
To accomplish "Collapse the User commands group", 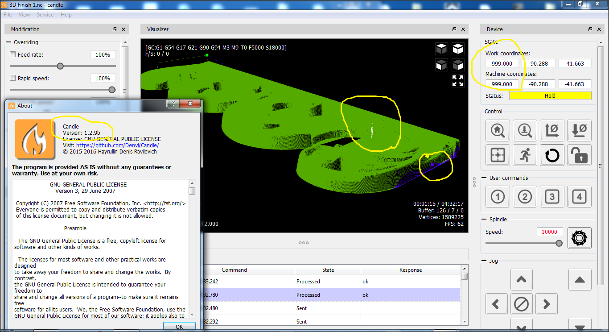I will click(x=484, y=178).
